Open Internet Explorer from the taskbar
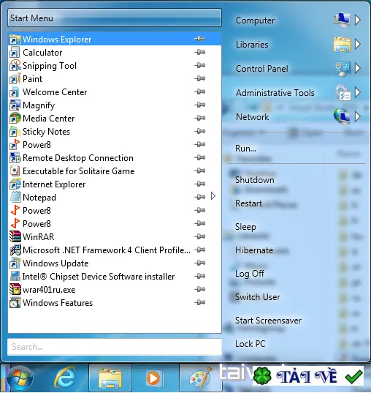 click(x=64, y=378)
